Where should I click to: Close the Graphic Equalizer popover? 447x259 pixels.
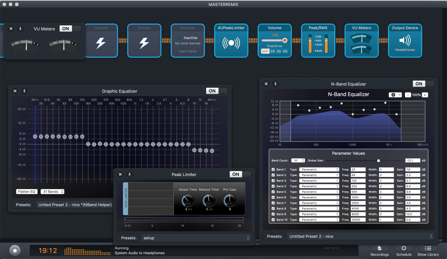[15, 91]
